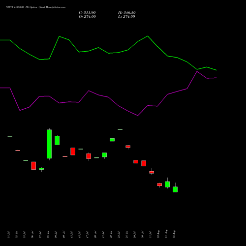The height and width of the screenshot is (246, 246).
Task: Click the purple indicator line's right end
Action: pyautogui.click(x=216, y=78)
